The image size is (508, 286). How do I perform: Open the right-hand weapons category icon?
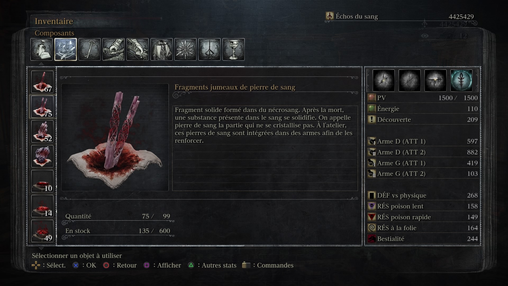point(114,50)
